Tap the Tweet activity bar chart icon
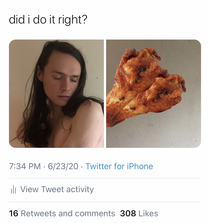Image resolution: width=210 pixels, height=223 pixels. coord(13,190)
